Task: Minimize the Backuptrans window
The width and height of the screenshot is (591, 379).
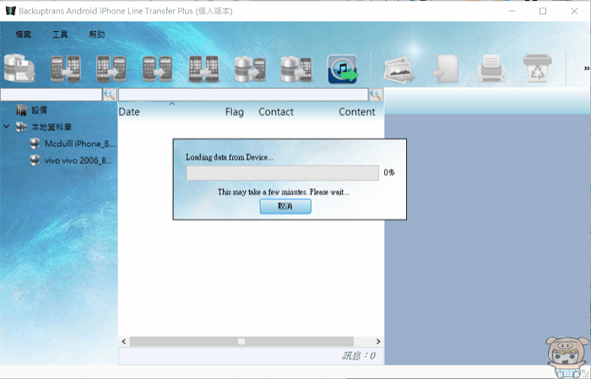Action: click(512, 11)
